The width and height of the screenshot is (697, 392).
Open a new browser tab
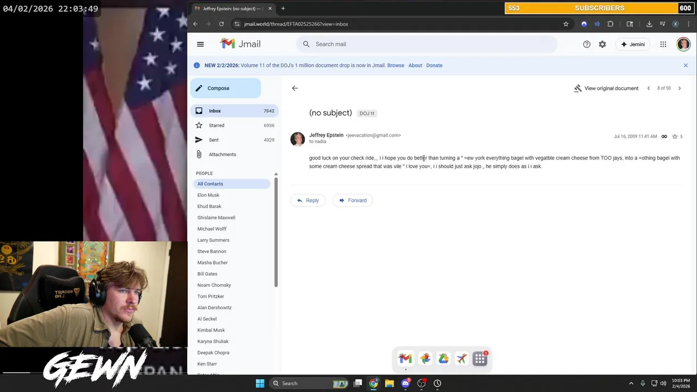[x=283, y=8]
